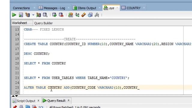Click 'ADD' keyword on line 25

67,88
